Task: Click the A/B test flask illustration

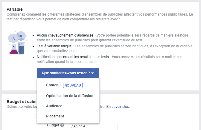Action: (17, 43)
